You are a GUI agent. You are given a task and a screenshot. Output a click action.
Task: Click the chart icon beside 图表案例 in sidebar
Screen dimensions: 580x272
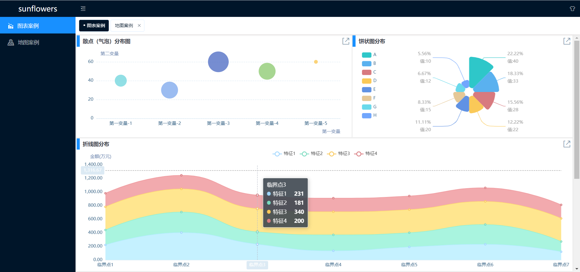(x=11, y=26)
